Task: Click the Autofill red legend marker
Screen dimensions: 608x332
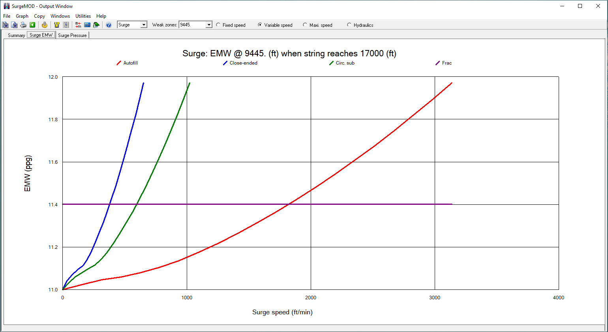Action: tap(118, 63)
